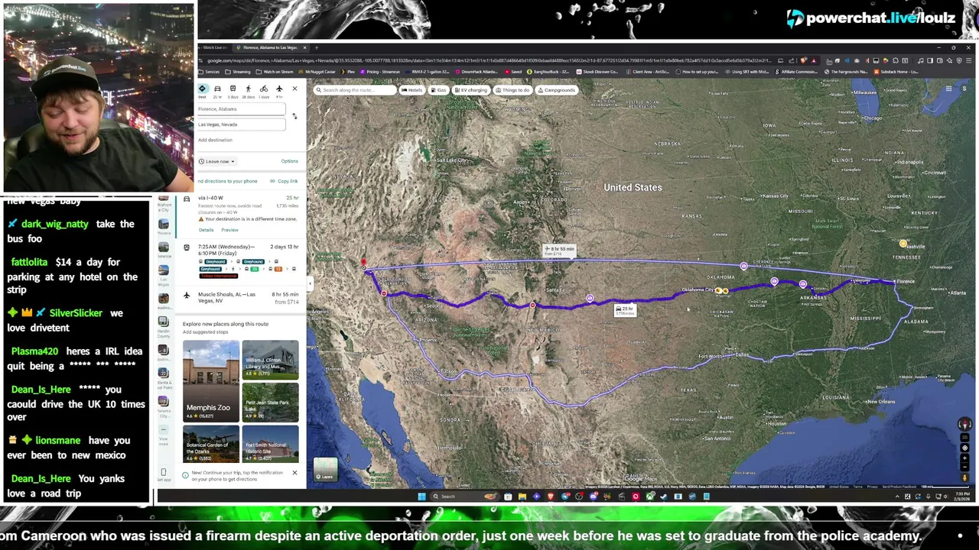Click the Copy link button
979x550 pixels.
[x=284, y=181]
